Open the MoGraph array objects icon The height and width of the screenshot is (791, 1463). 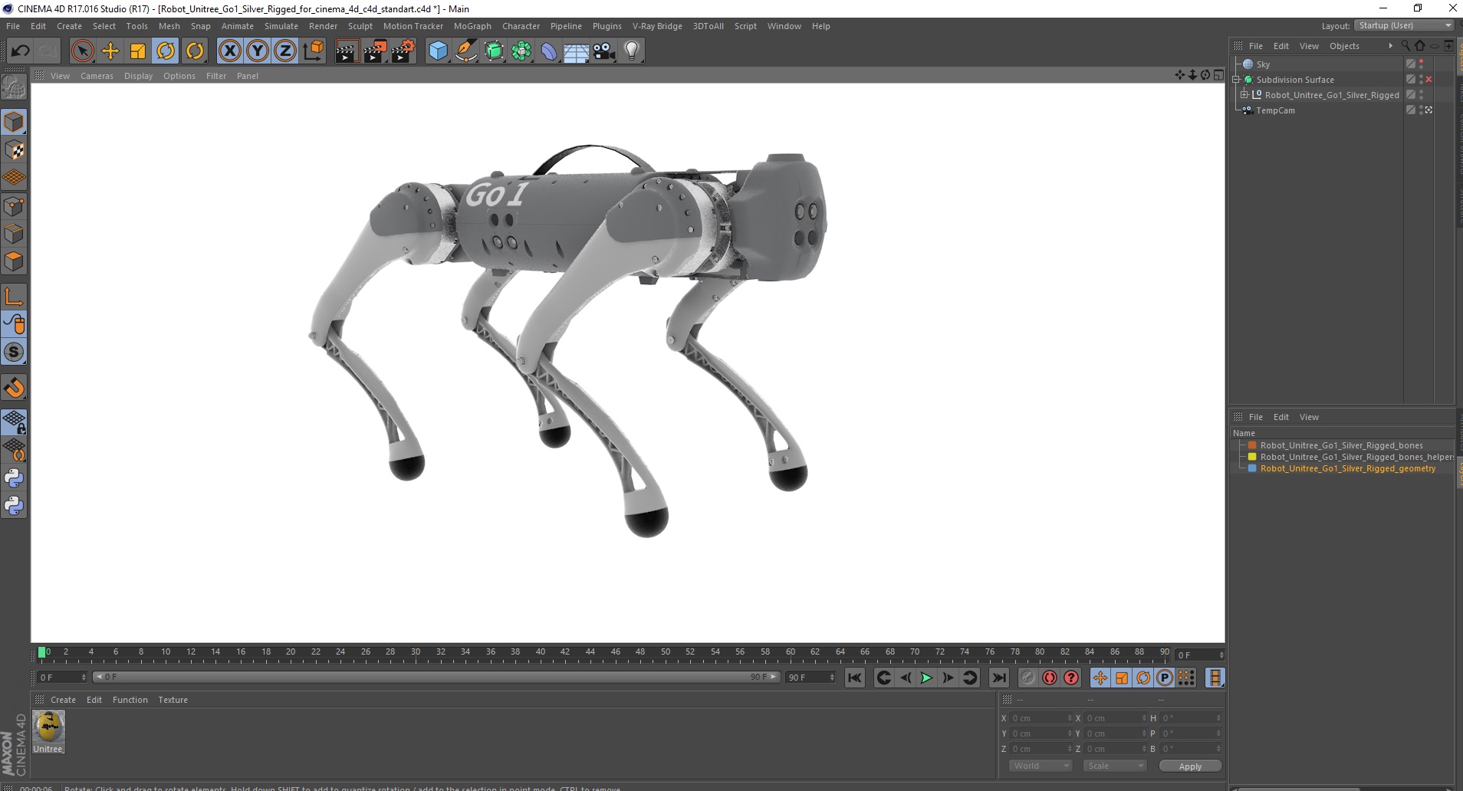pyautogui.click(x=521, y=51)
